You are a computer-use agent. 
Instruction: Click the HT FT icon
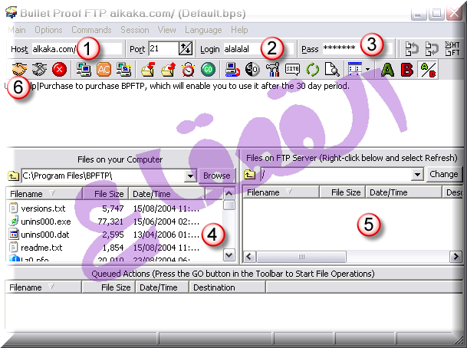(x=452, y=48)
